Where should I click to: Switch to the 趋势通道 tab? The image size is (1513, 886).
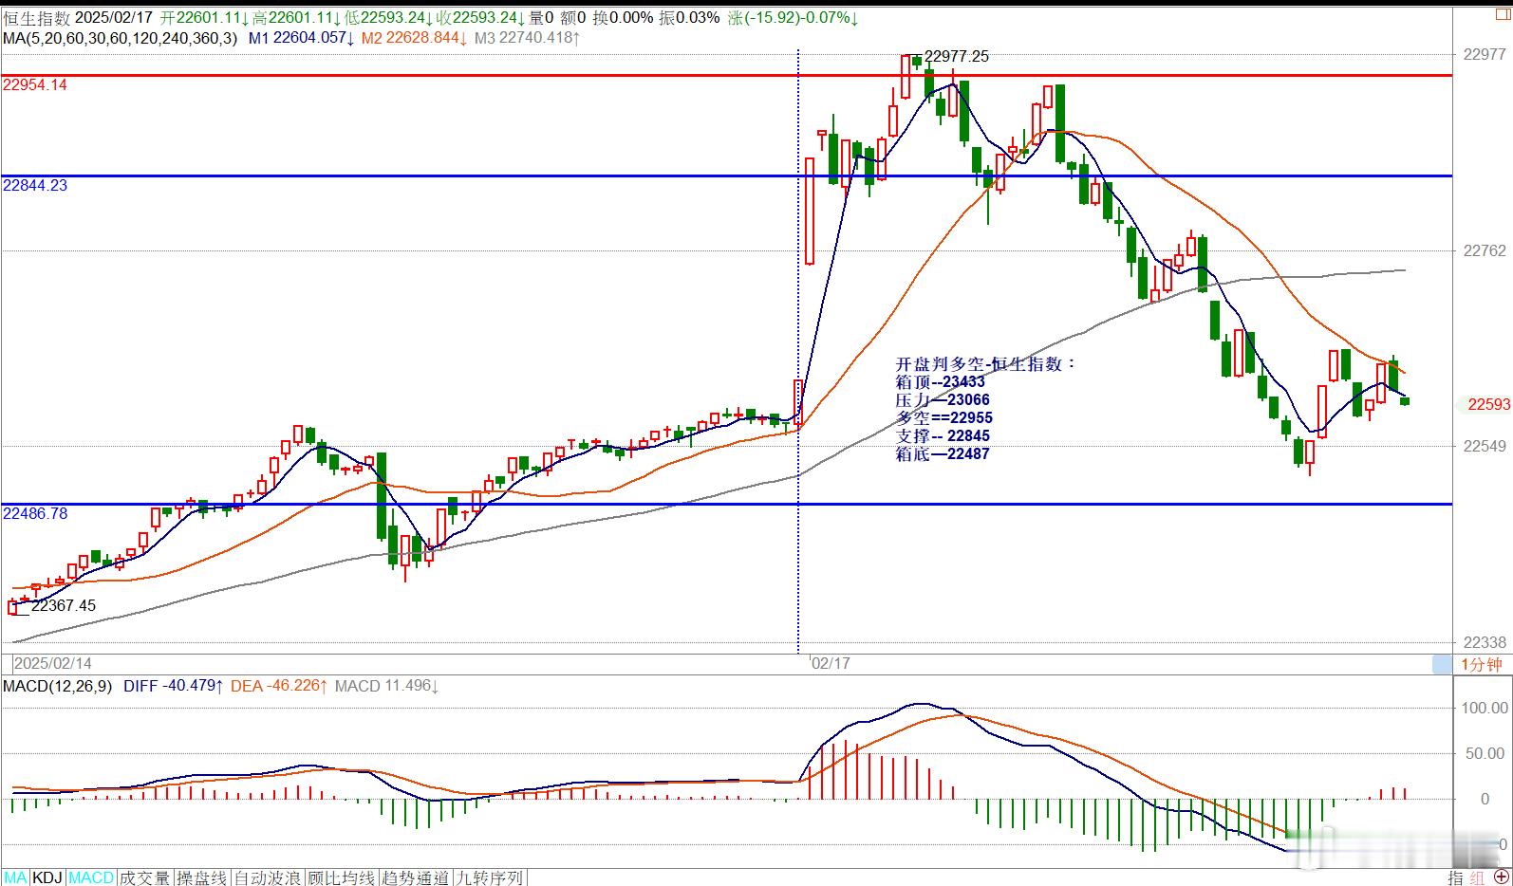(x=415, y=877)
